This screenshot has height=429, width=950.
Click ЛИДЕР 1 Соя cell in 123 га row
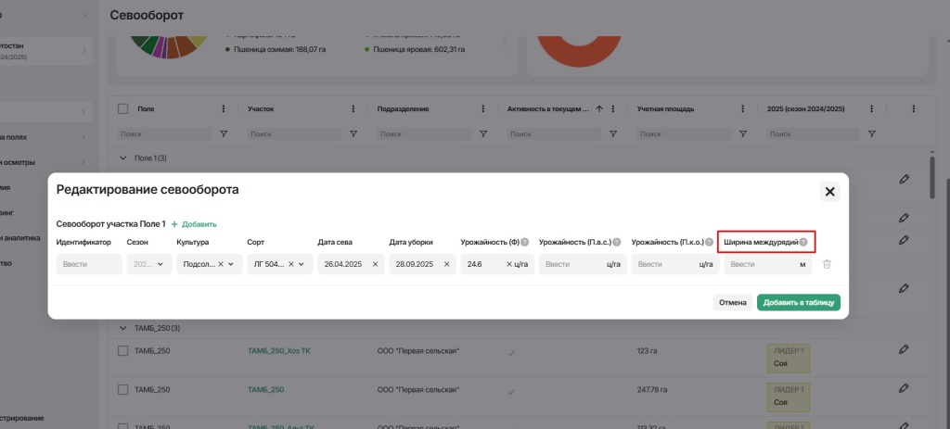tap(789, 358)
